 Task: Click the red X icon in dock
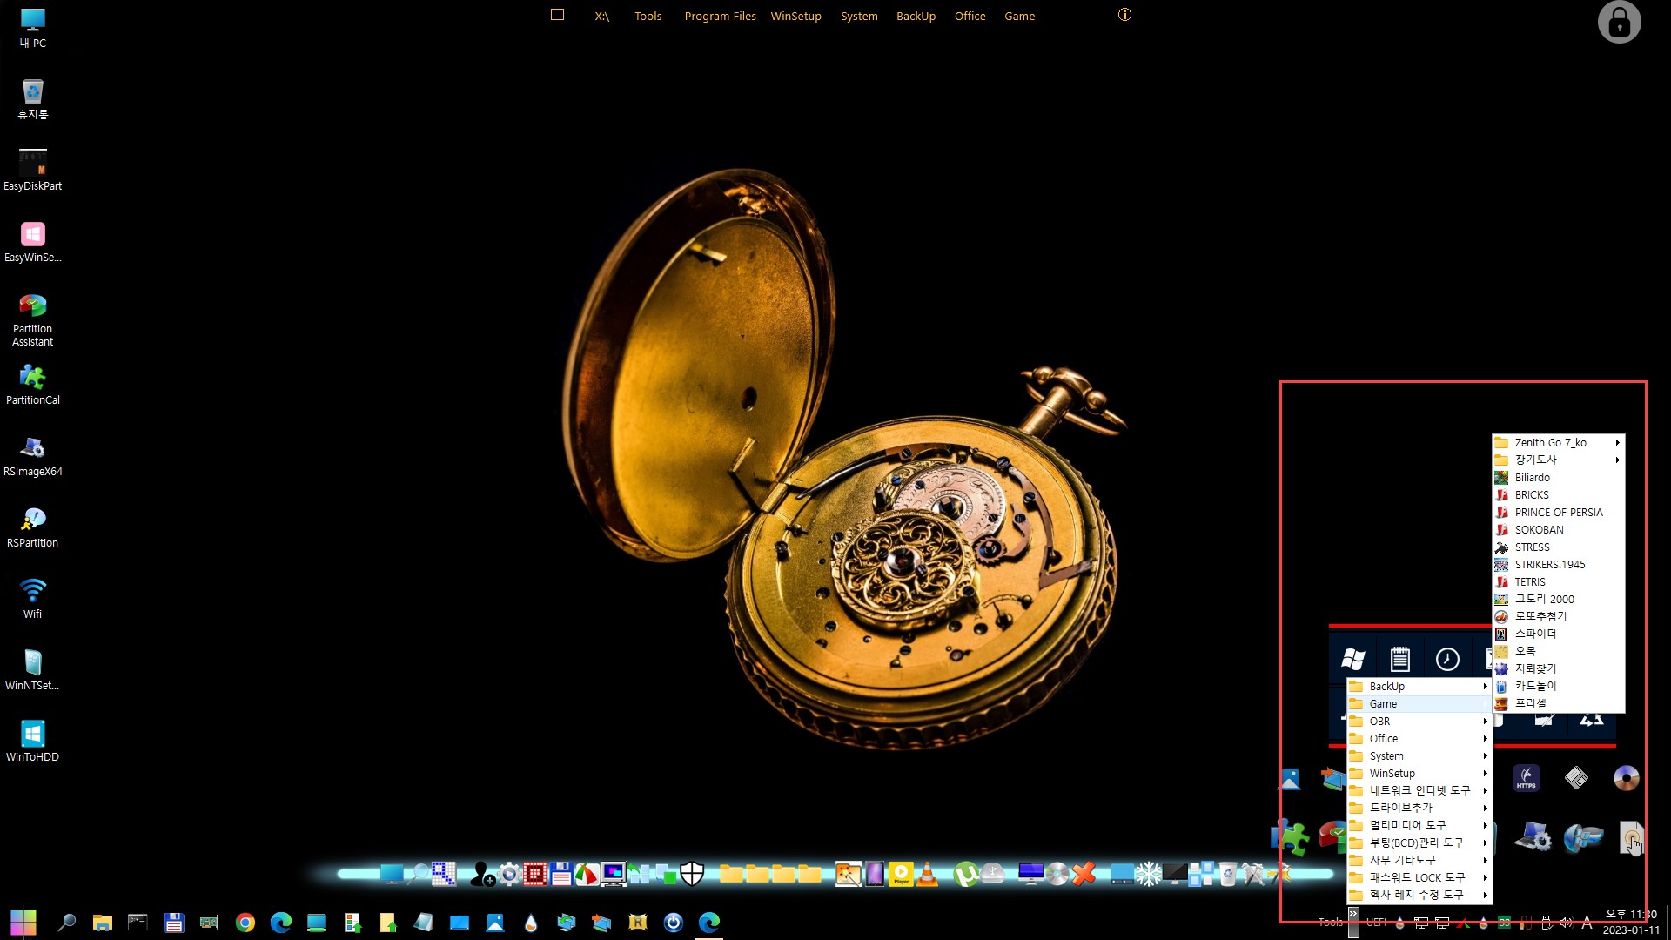[1084, 873]
